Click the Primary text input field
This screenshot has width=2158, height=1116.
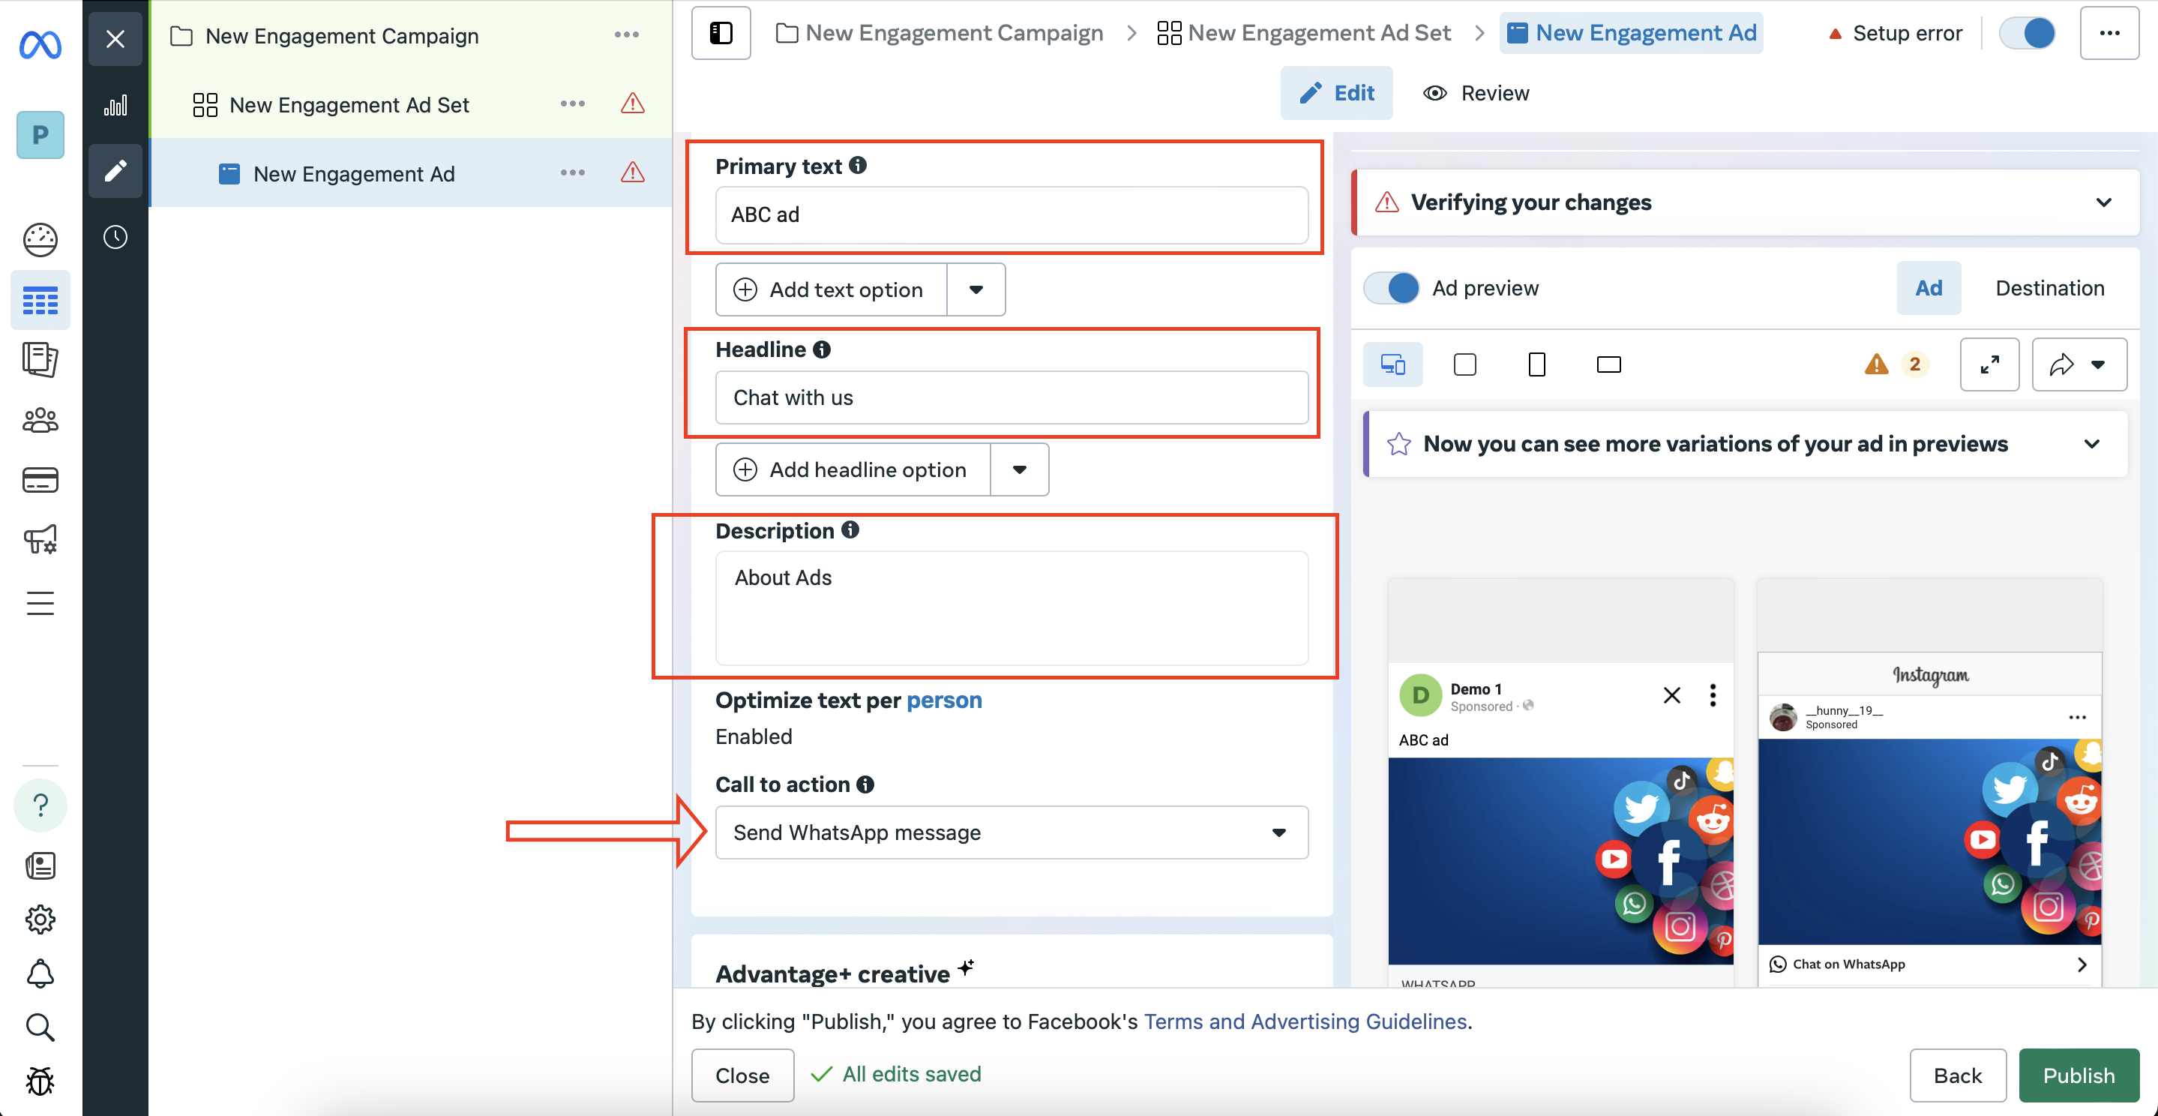[1012, 215]
